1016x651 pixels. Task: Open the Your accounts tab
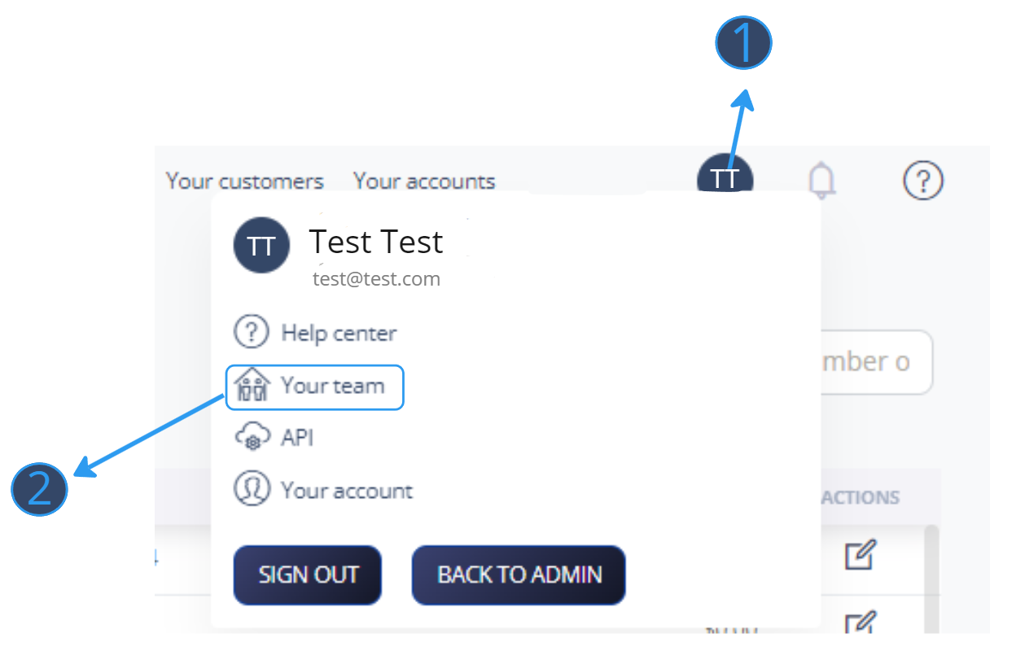424,181
